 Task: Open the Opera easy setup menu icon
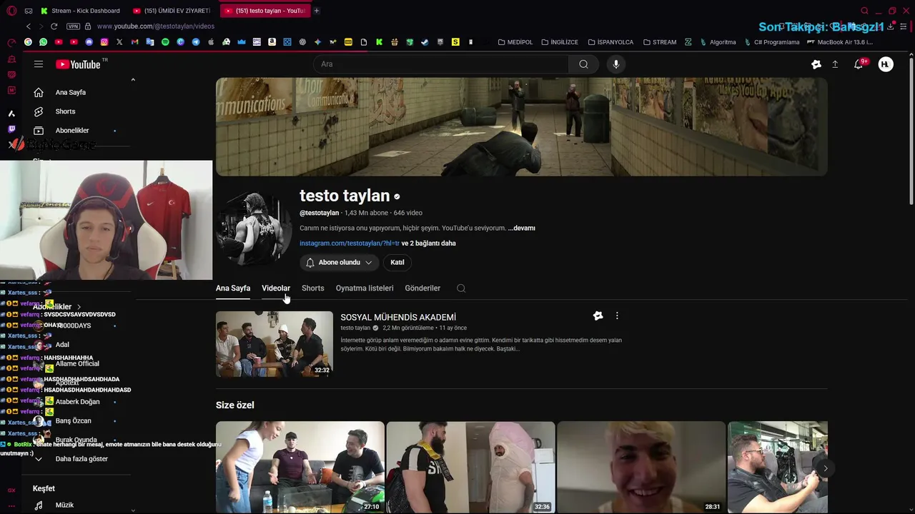(904, 26)
